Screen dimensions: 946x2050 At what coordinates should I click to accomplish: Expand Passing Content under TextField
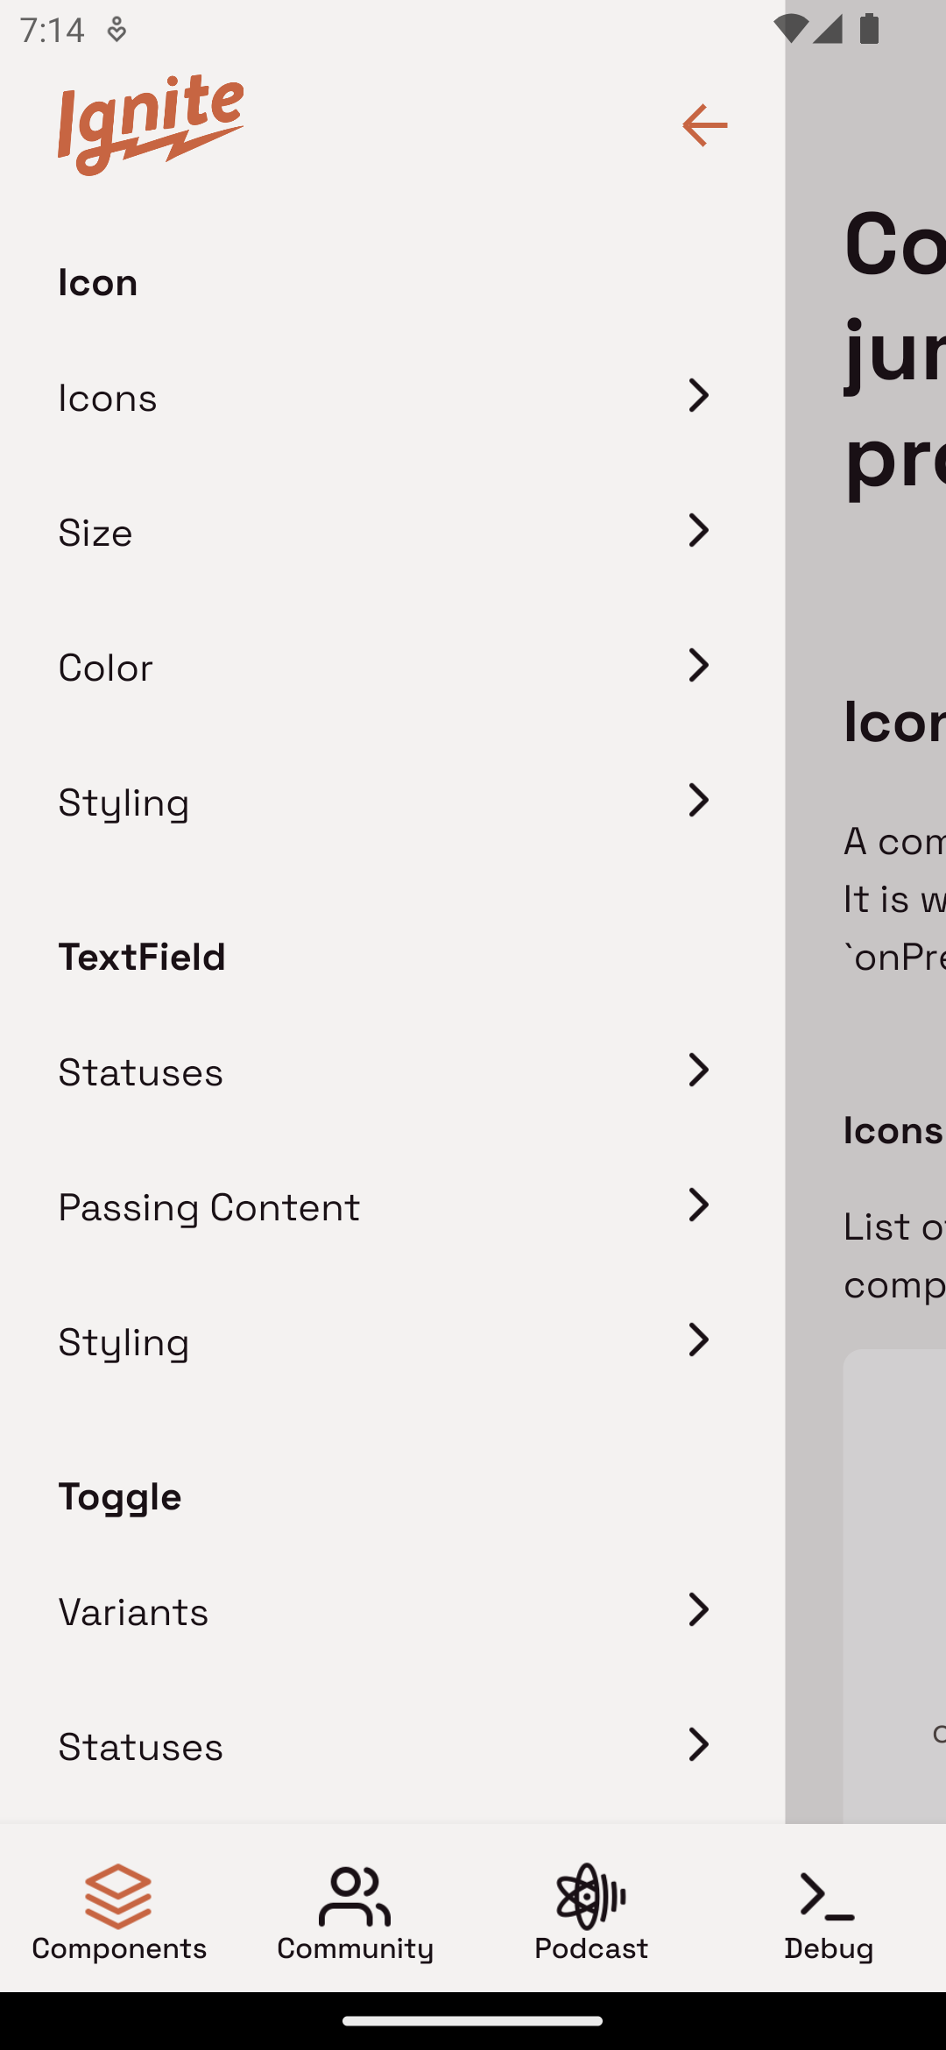tap(698, 1205)
